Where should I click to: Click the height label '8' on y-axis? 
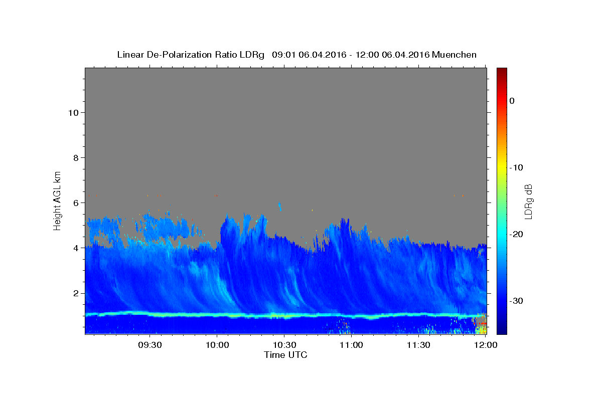pyautogui.click(x=75, y=158)
